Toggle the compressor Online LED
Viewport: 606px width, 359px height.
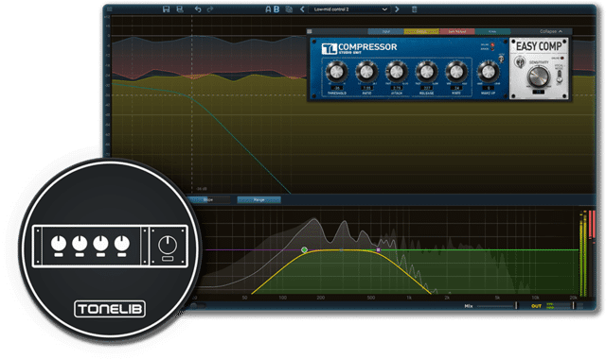point(492,44)
